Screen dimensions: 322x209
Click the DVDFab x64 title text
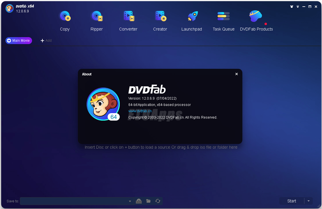(x=25, y=6)
